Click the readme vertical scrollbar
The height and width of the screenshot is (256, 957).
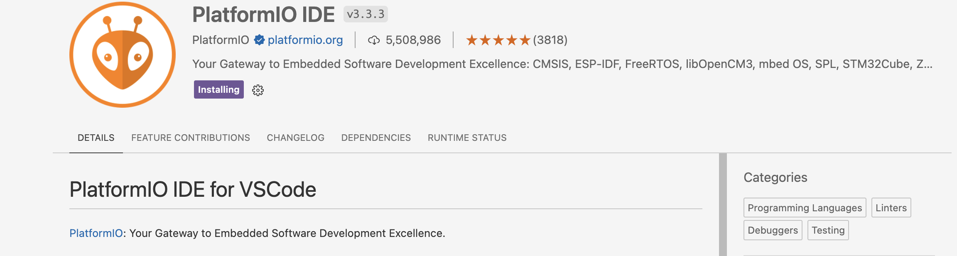coord(723,205)
